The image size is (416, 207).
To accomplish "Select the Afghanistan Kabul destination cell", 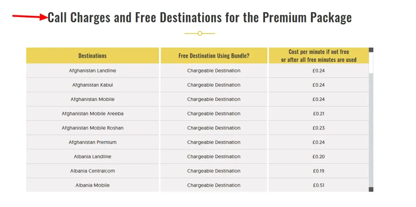I will coord(93,85).
